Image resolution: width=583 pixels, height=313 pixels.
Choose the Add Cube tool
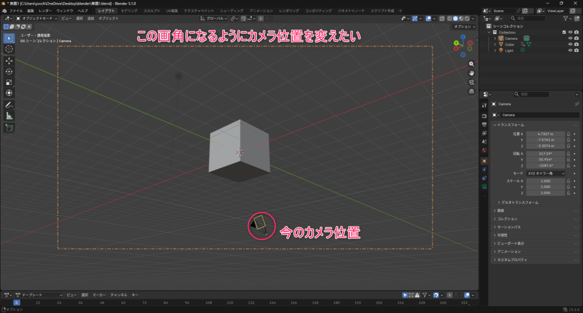pyautogui.click(x=9, y=128)
